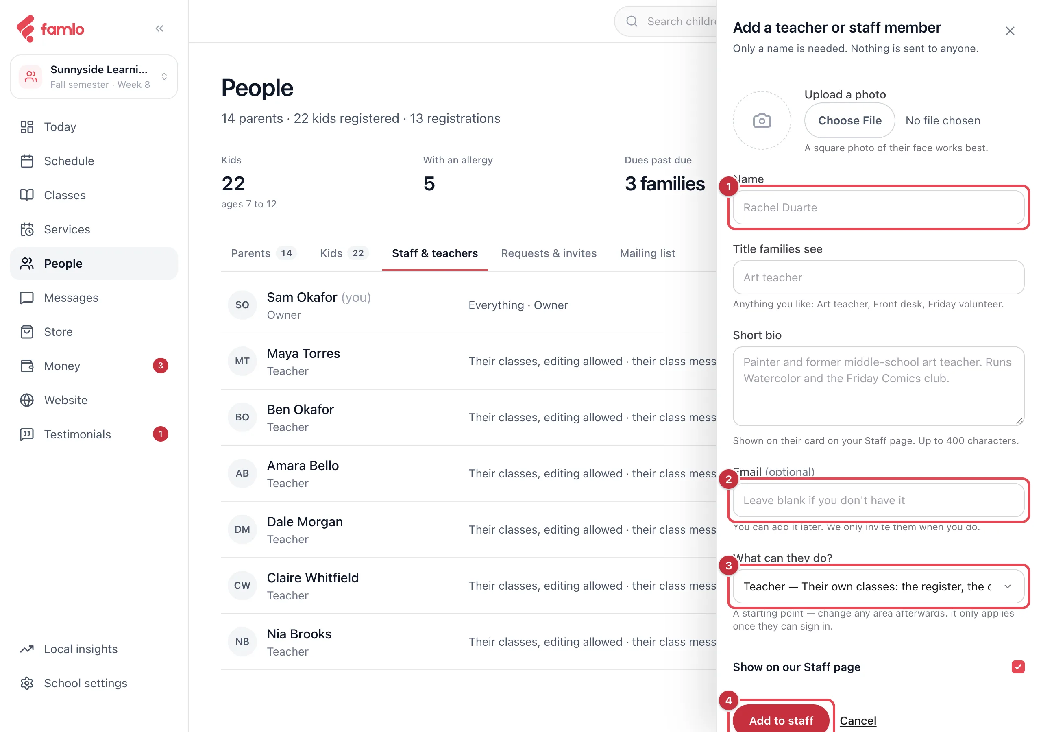Click Maya Torres's MT avatar
The height and width of the screenshot is (732, 1041).
coord(242,361)
